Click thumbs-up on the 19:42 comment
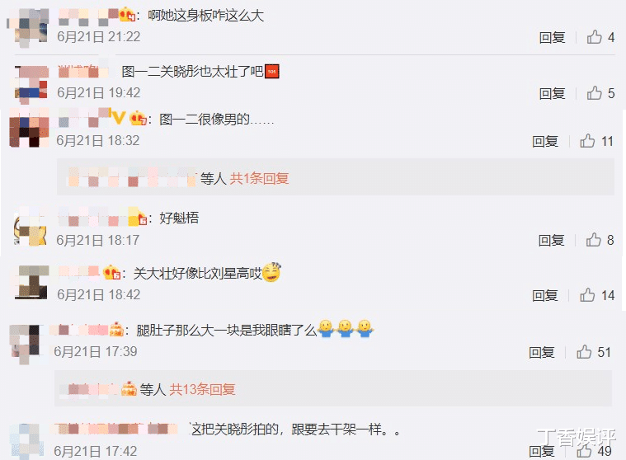Image resolution: width=626 pixels, height=460 pixels. pos(595,93)
